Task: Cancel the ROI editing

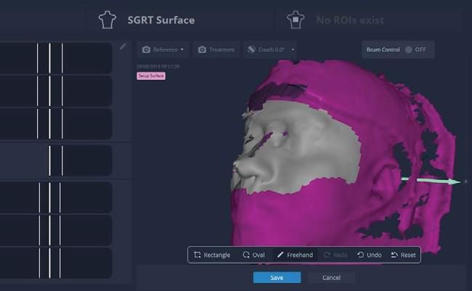Action: tap(332, 277)
